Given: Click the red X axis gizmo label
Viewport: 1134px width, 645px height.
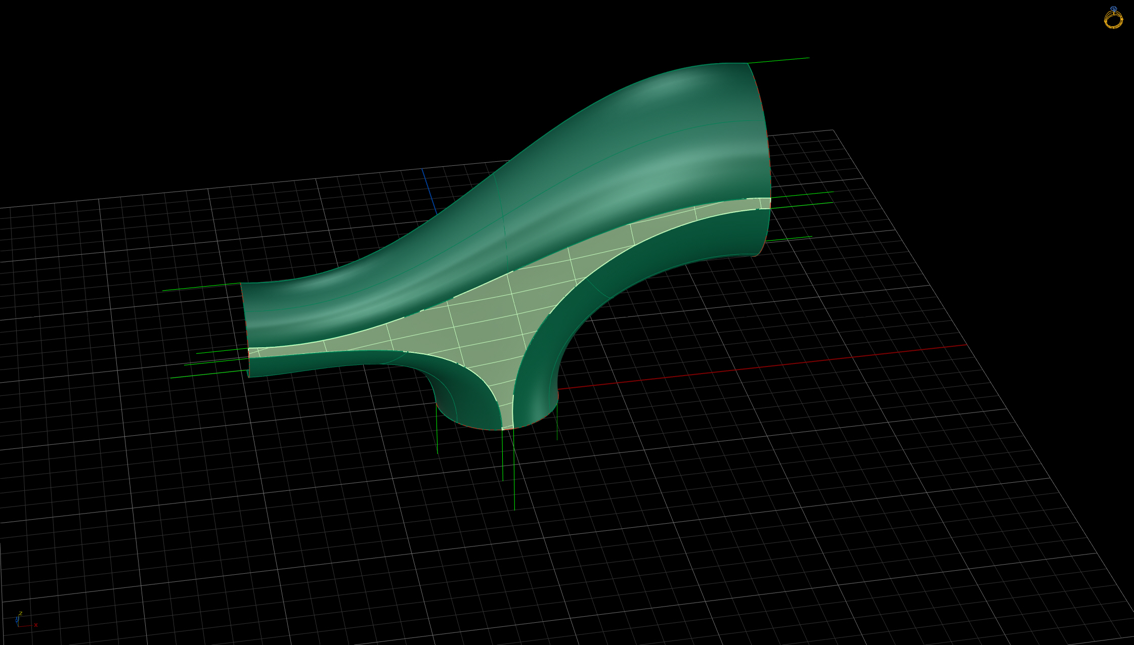Looking at the screenshot, I should point(36,625).
